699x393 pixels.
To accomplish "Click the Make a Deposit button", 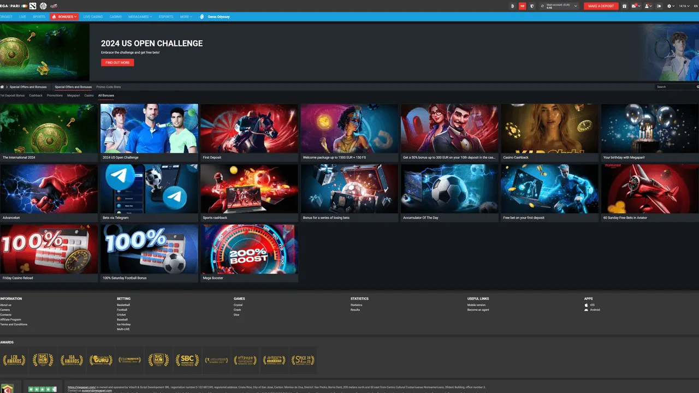I will [601, 6].
